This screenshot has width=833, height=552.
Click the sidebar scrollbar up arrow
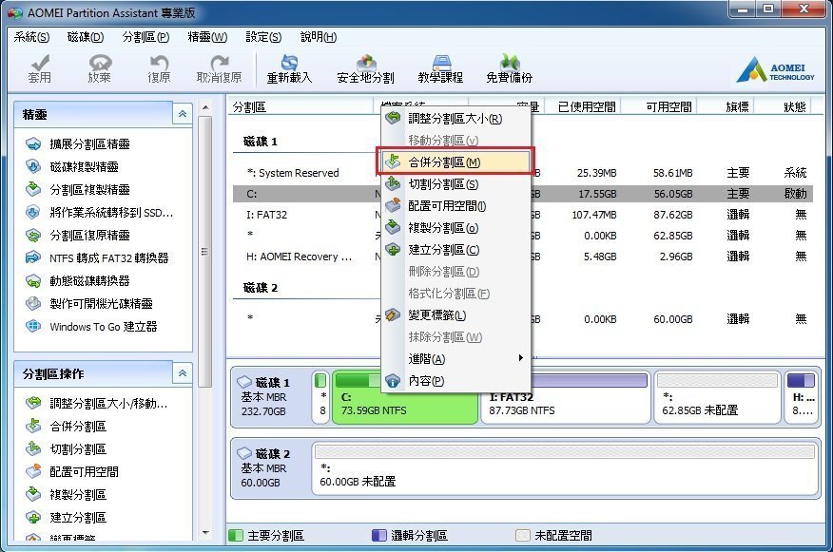point(205,107)
